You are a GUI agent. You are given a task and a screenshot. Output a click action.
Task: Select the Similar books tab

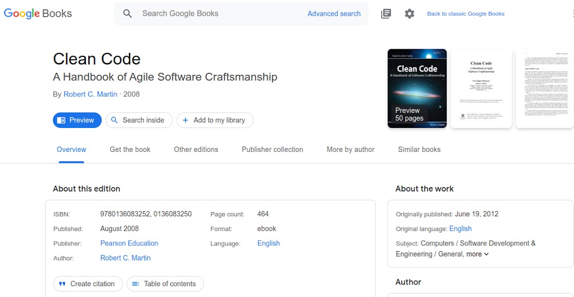click(x=419, y=149)
